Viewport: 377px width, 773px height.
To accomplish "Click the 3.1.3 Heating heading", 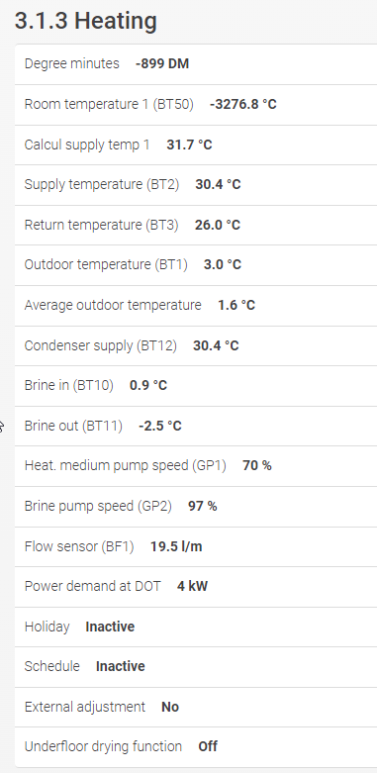I will [86, 21].
